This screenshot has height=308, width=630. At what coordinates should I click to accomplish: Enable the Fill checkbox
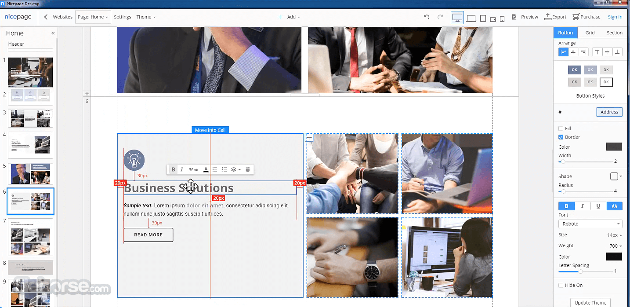(561, 128)
